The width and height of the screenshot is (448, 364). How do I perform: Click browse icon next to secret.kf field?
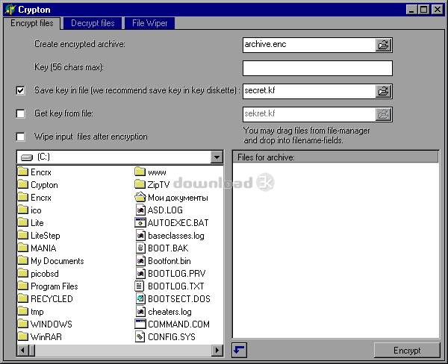click(383, 91)
